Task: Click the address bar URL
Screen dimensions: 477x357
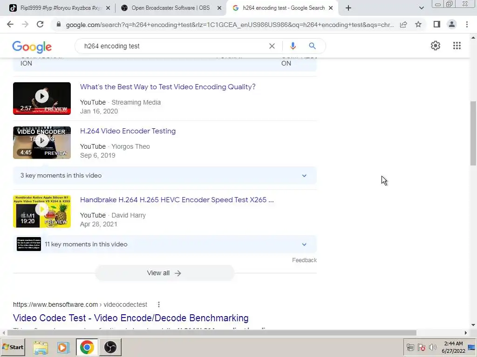Action: (x=230, y=25)
